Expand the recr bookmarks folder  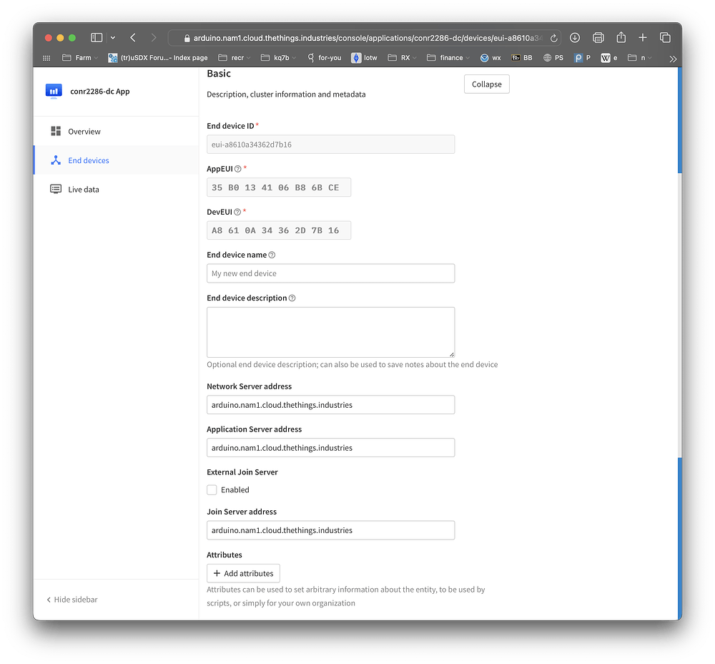pyautogui.click(x=235, y=58)
